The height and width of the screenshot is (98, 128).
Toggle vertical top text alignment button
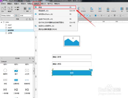[84, 16]
